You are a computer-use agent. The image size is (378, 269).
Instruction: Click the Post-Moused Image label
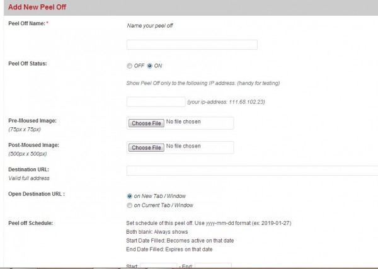(34, 145)
